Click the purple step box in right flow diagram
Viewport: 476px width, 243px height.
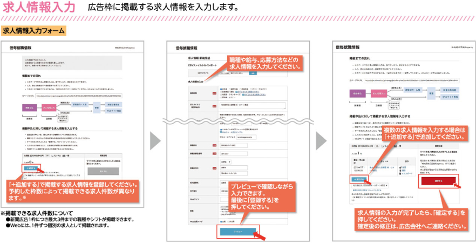point(357,93)
